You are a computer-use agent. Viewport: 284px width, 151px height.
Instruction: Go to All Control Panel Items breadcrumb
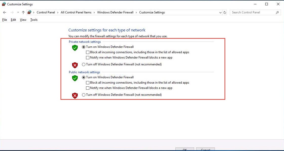(x=76, y=12)
